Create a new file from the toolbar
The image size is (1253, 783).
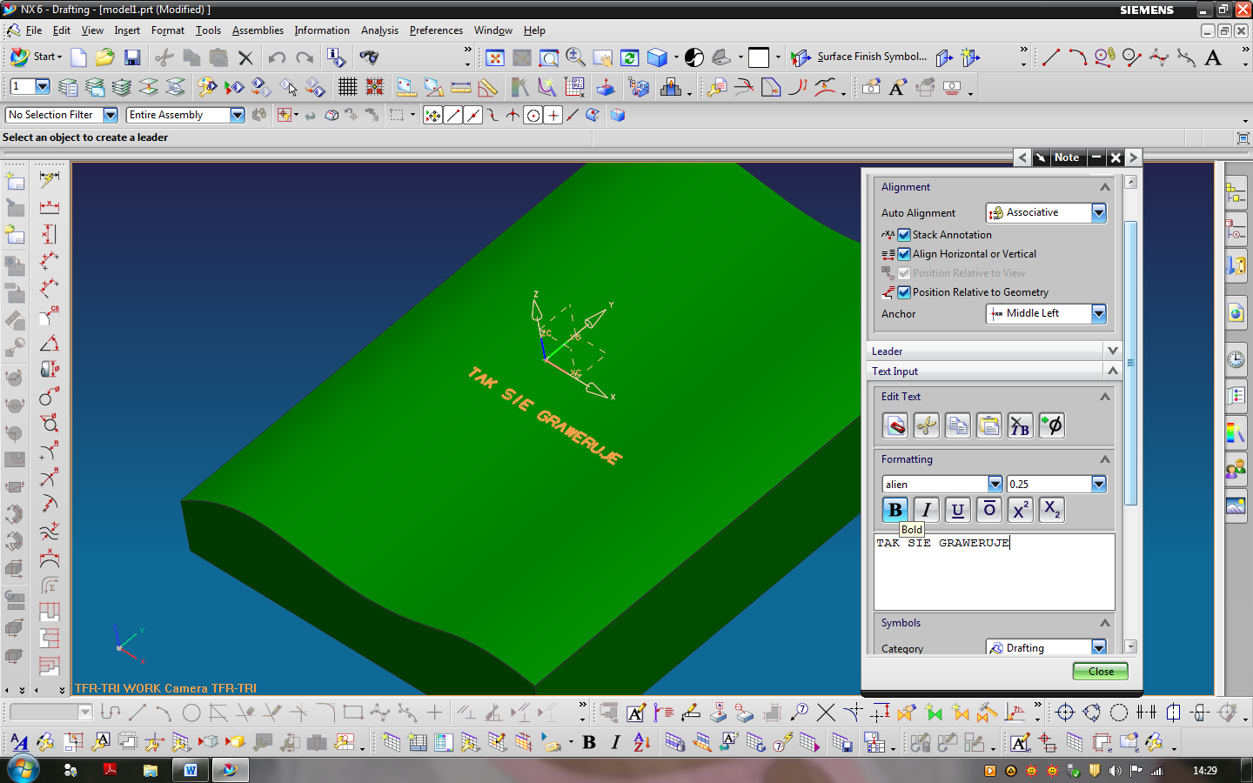click(78, 57)
